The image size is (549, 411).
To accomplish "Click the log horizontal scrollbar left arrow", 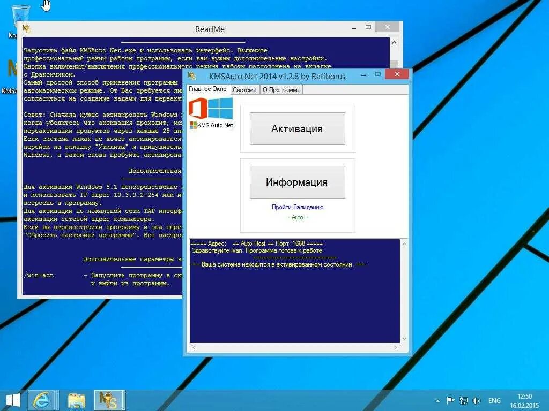I will tap(194, 347).
